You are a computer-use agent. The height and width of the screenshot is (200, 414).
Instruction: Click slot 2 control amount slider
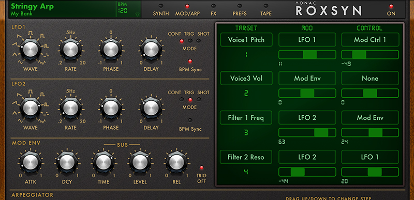(370, 93)
